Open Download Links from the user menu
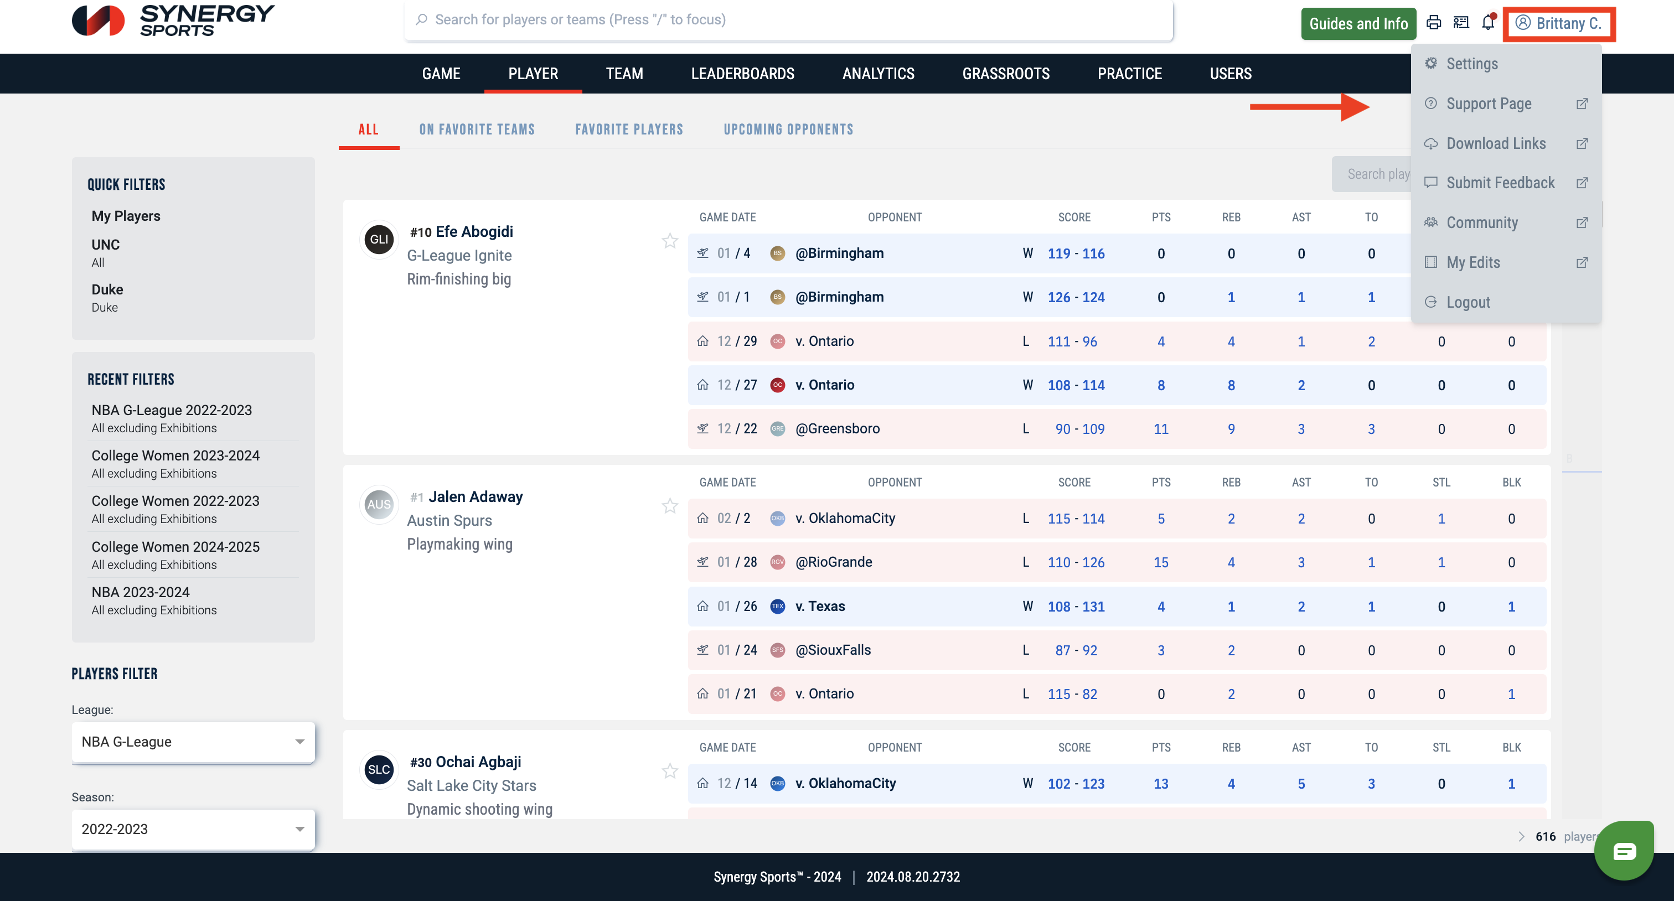 [1506, 143]
